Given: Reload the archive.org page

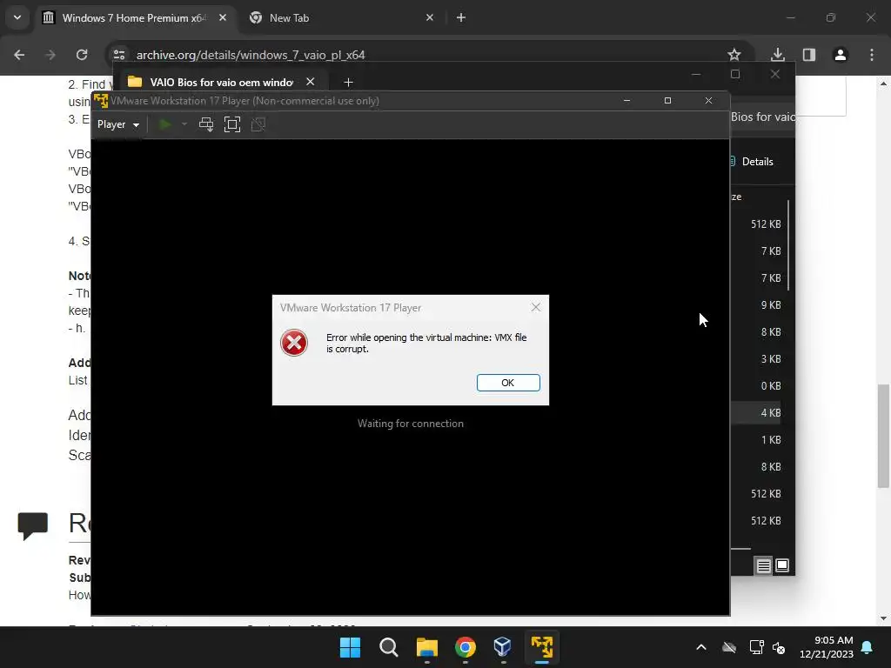Looking at the screenshot, I should 82,55.
